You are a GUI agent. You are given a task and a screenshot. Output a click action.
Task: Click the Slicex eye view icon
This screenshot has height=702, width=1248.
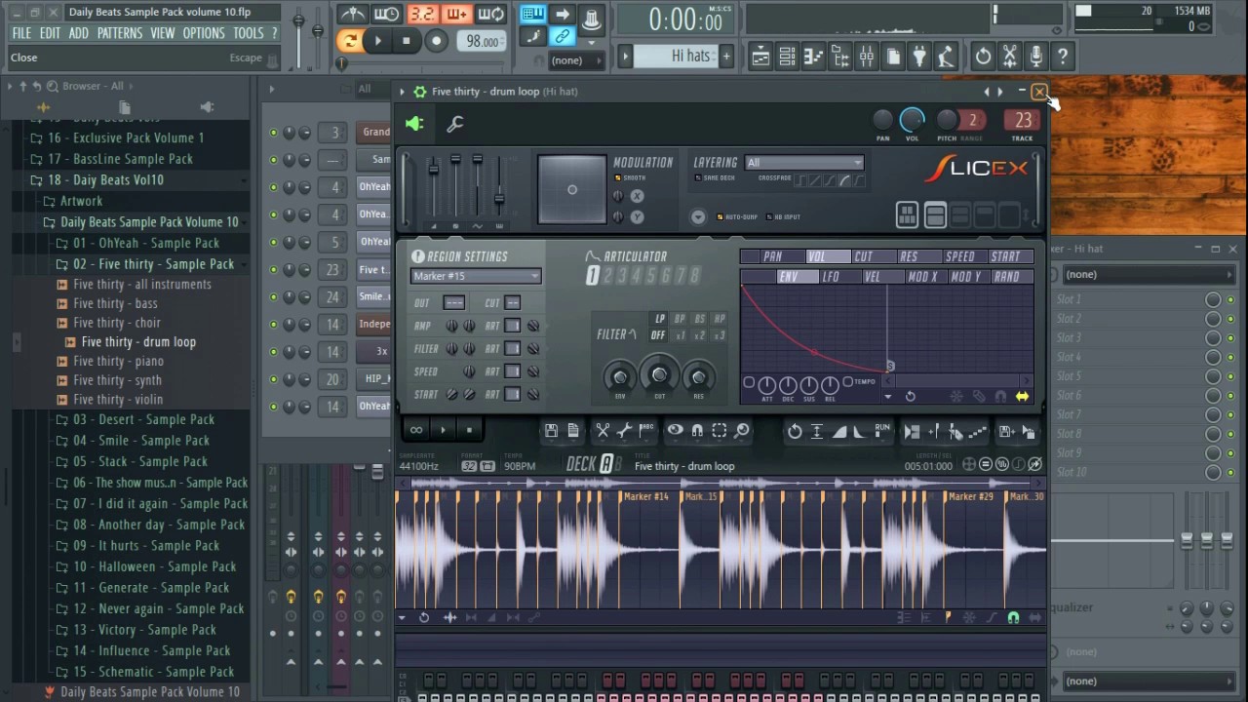(675, 430)
